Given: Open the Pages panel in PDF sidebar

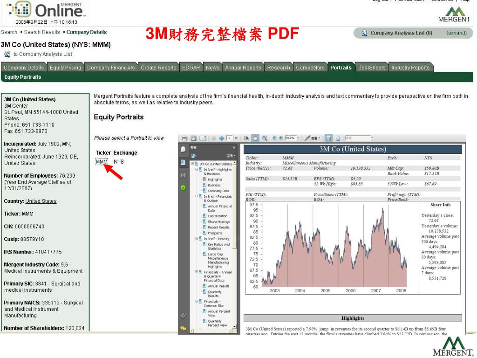Looking at the screenshot, I should pos(183,149).
